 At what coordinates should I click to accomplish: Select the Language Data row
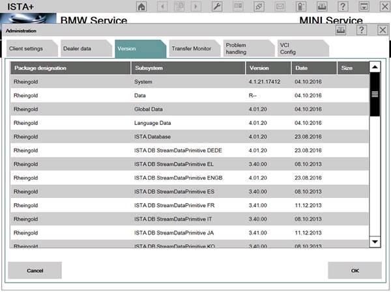[190, 123]
